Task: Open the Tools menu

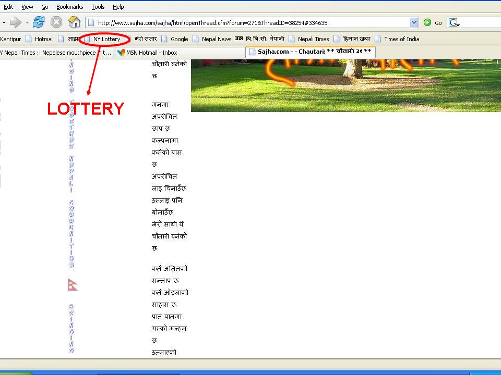Action: coord(98,7)
